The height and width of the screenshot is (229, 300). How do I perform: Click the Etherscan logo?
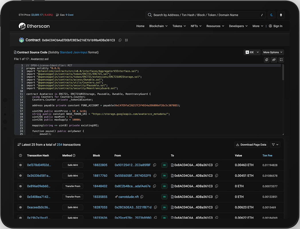click(34, 26)
